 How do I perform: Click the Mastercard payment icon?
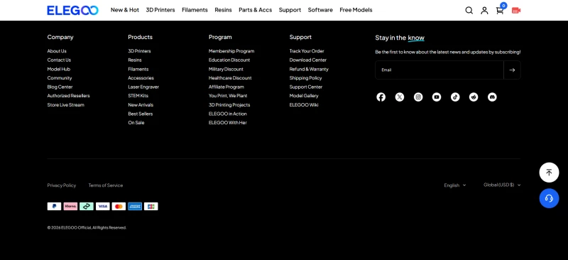click(119, 206)
